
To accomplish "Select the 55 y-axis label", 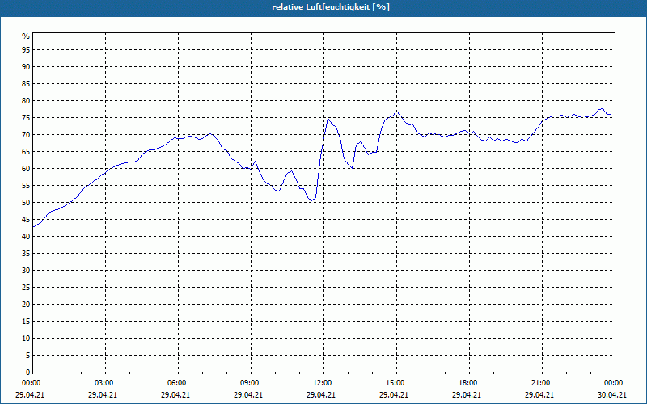I will (26, 186).
